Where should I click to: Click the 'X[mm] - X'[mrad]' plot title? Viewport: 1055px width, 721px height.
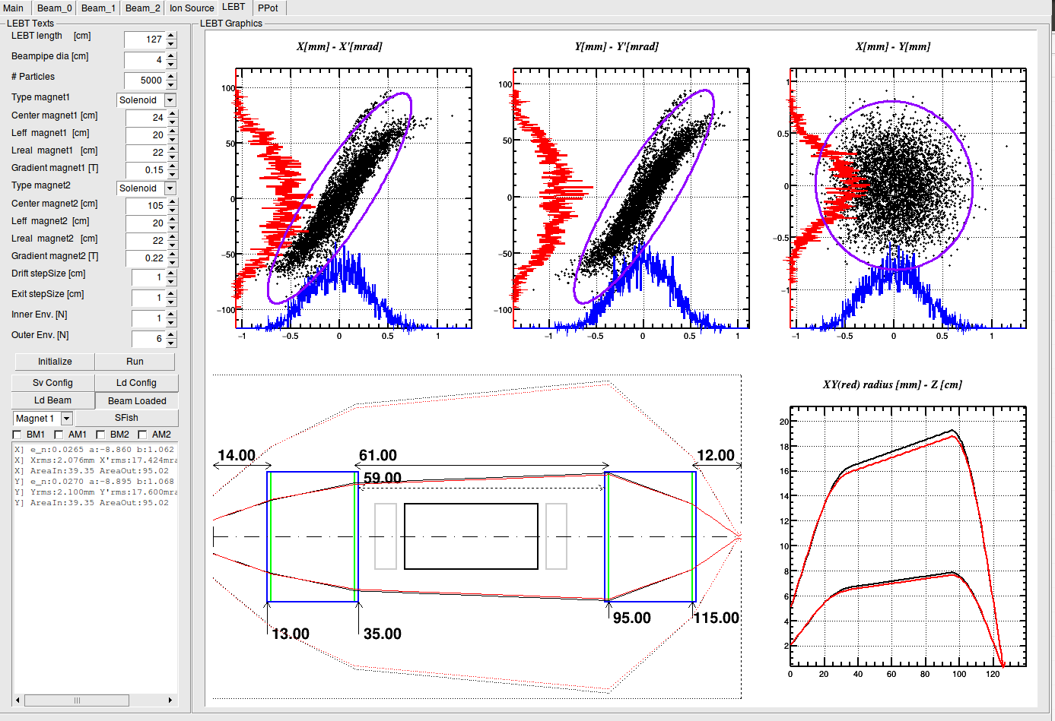tap(339, 46)
